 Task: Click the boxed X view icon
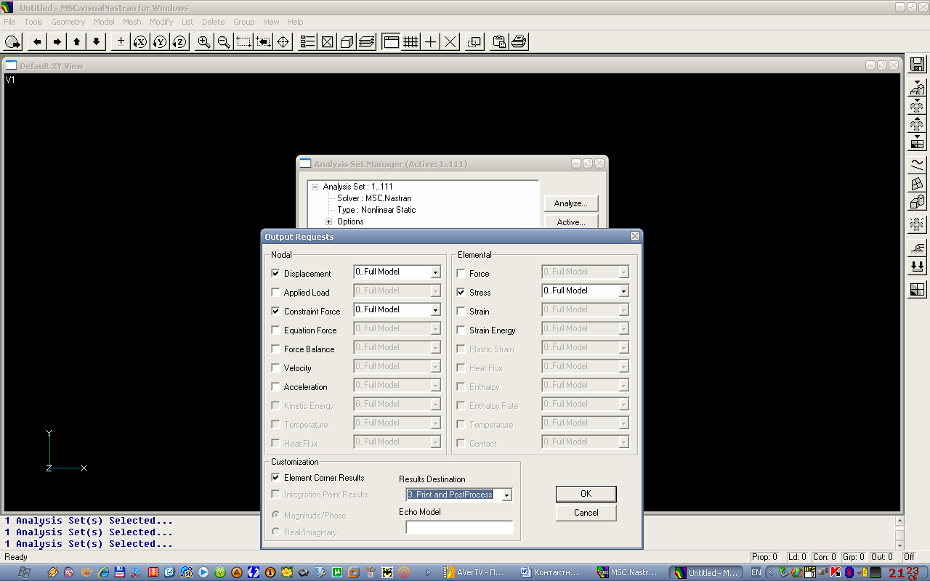[327, 42]
